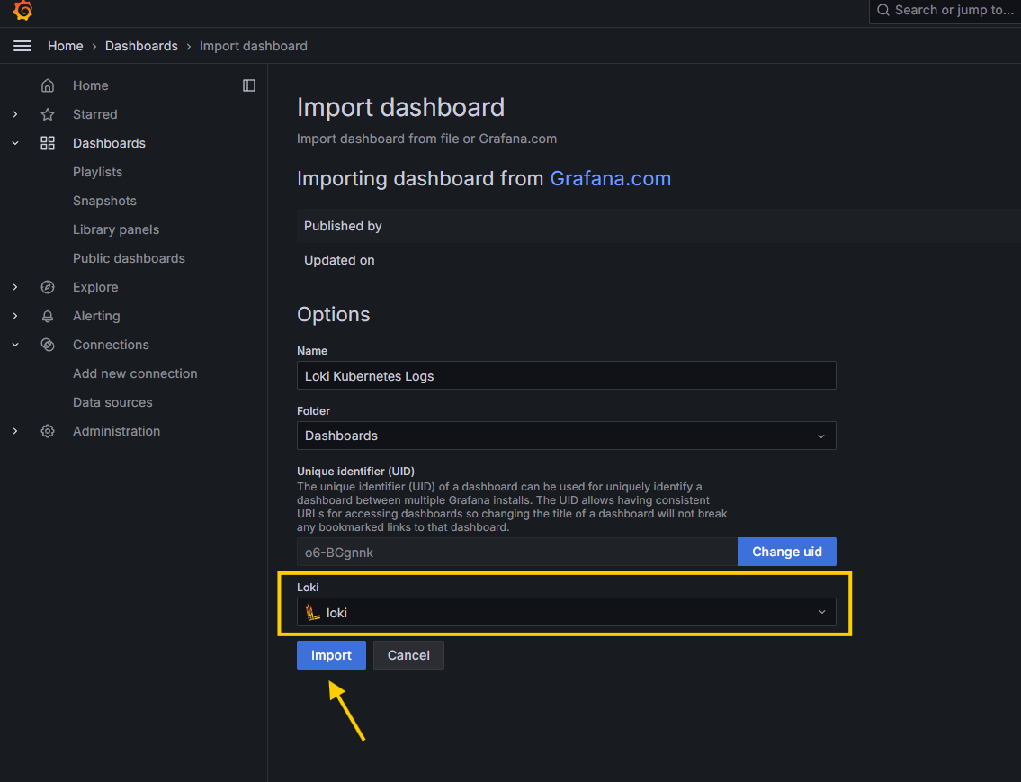
Task: Click Home in the breadcrumb
Action: (x=65, y=46)
